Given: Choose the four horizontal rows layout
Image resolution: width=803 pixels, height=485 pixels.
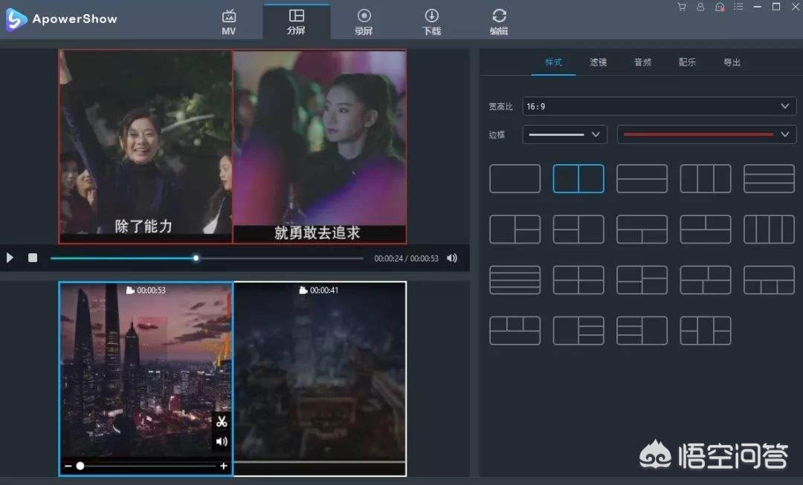Looking at the screenshot, I should [x=515, y=280].
